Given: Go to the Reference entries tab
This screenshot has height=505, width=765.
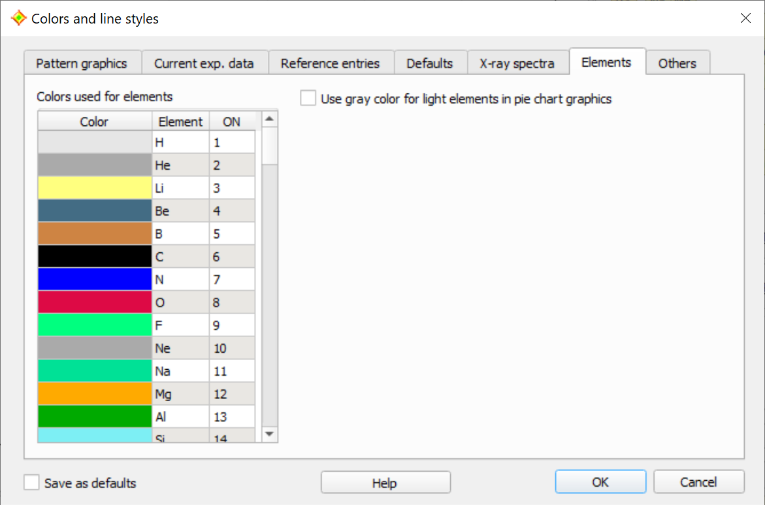Looking at the screenshot, I should click(x=330, y=63).
